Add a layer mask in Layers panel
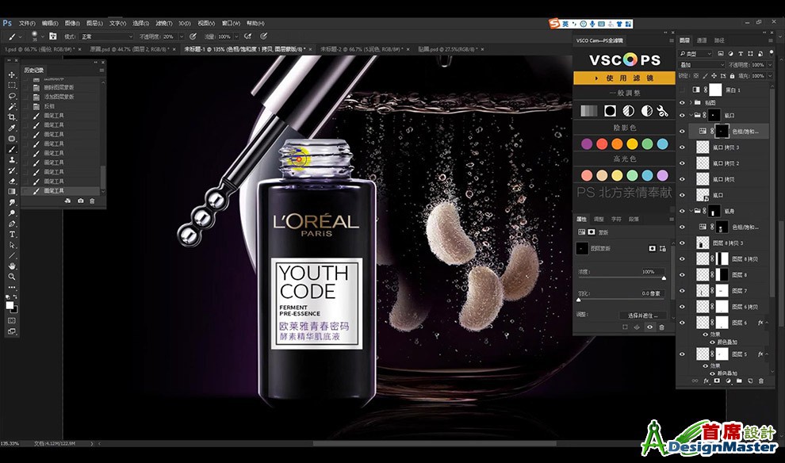 click(717, 381)
